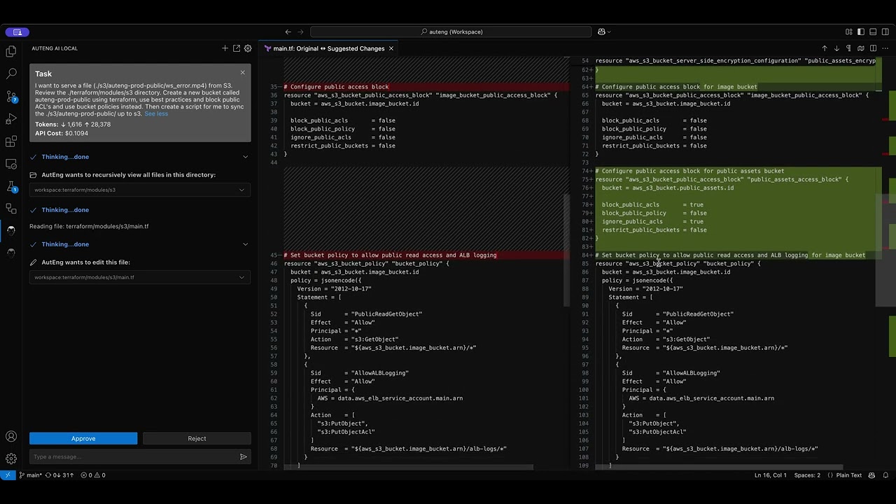
Task: Click left diff pane vertical scrollbar
Action: click(568, 250)
